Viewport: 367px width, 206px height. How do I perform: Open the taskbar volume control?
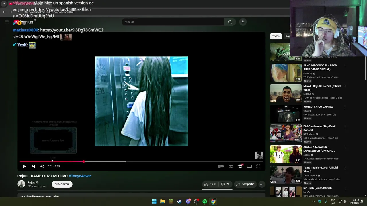click(345, 201)
